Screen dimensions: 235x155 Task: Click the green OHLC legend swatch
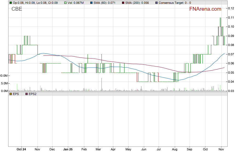click(11, 3)
